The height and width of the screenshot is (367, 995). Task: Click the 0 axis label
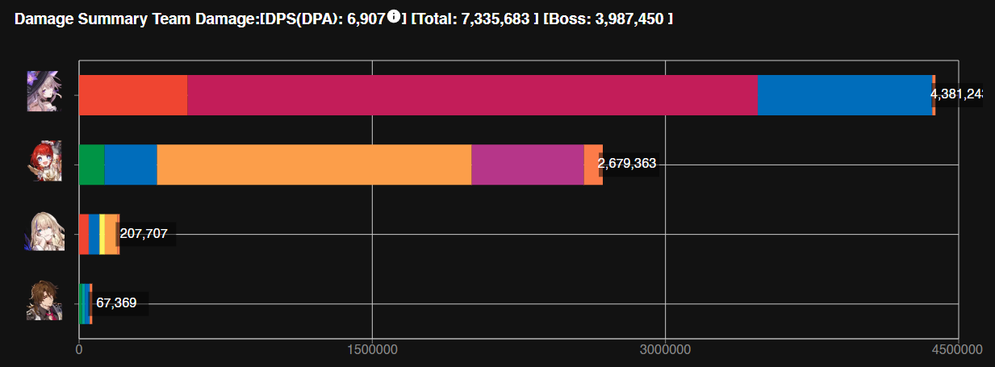coord(79,348)
